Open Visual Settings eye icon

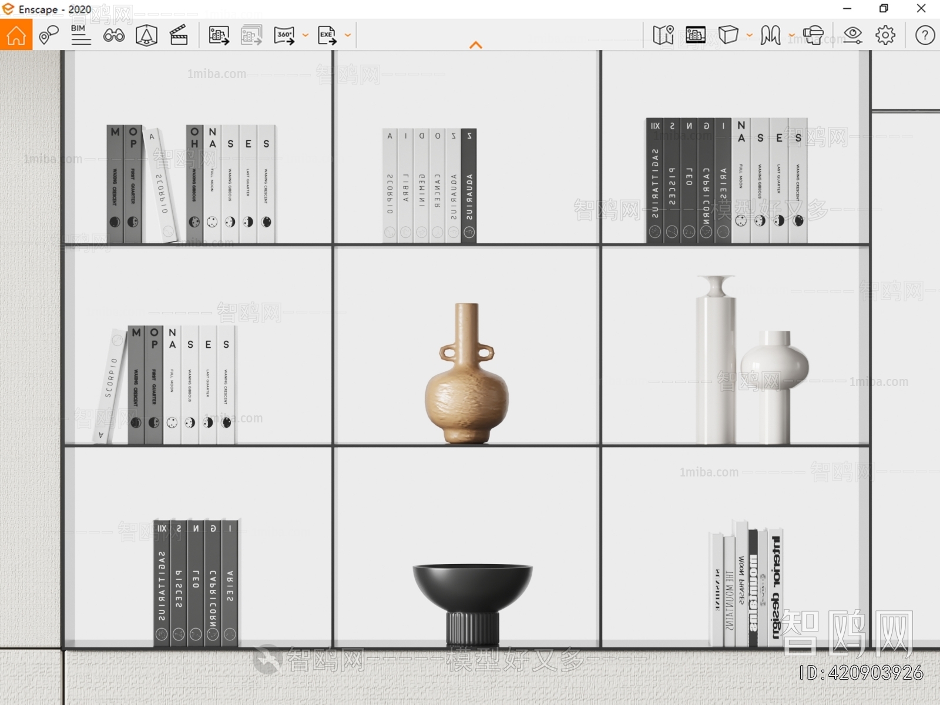[852, 35]
